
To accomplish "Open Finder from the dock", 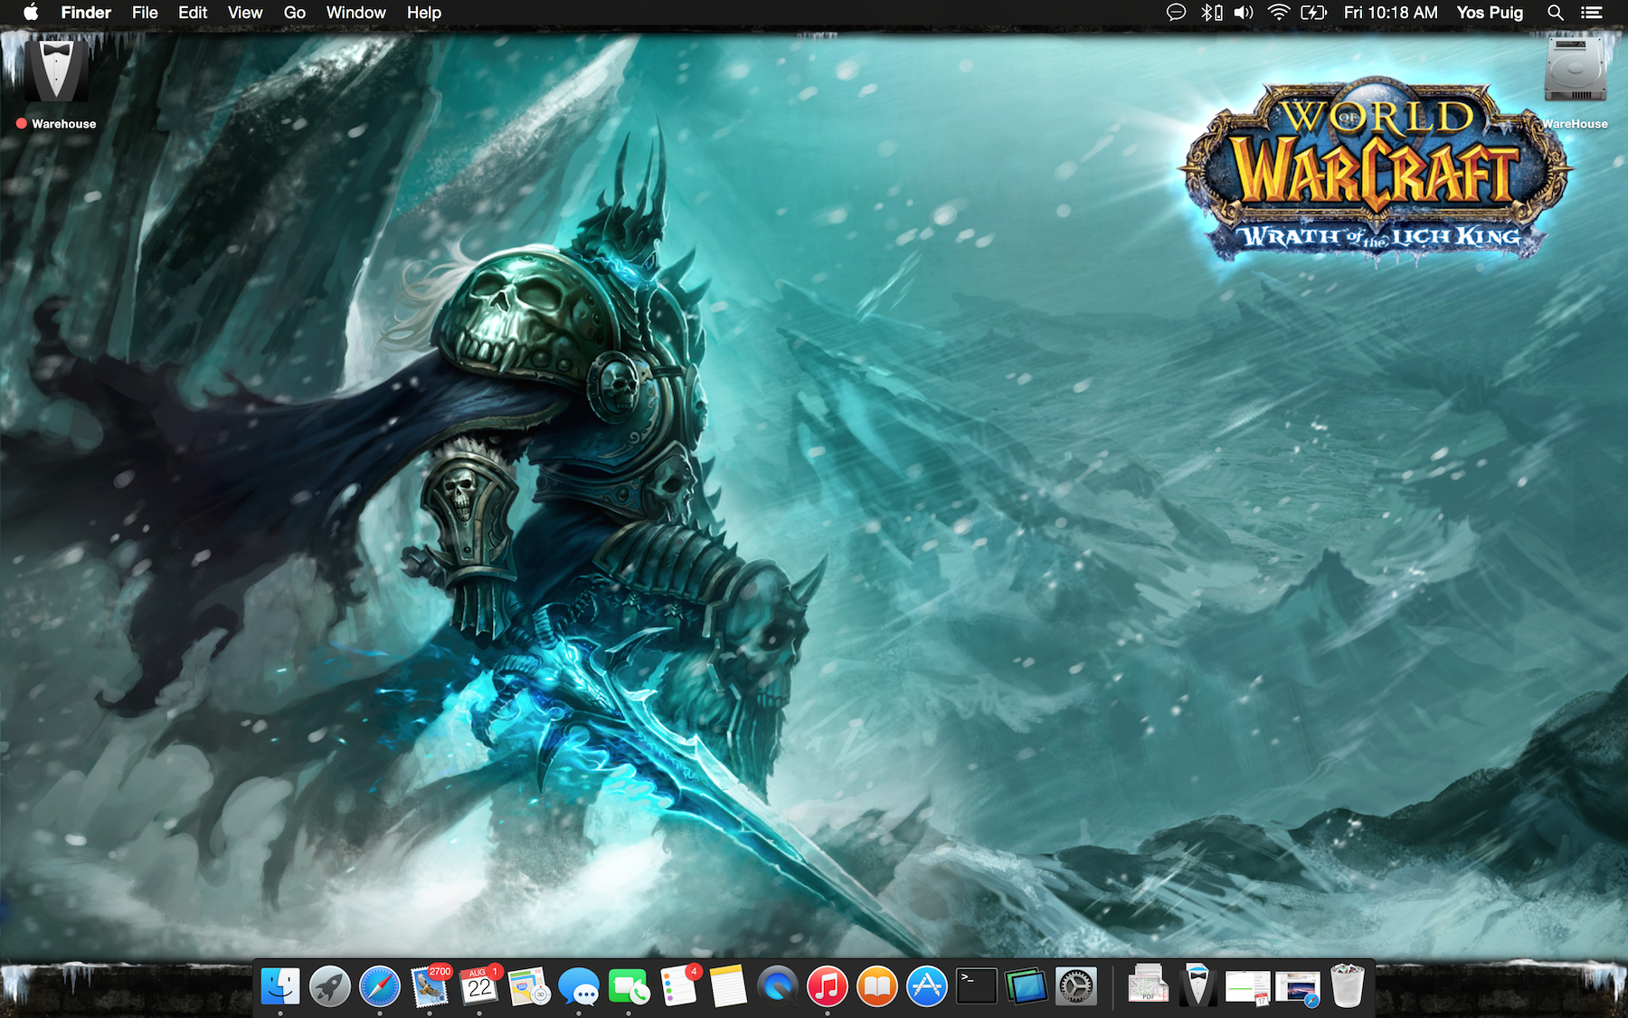I will 280,985.
